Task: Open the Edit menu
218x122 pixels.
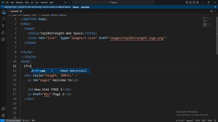Action: 12,2
